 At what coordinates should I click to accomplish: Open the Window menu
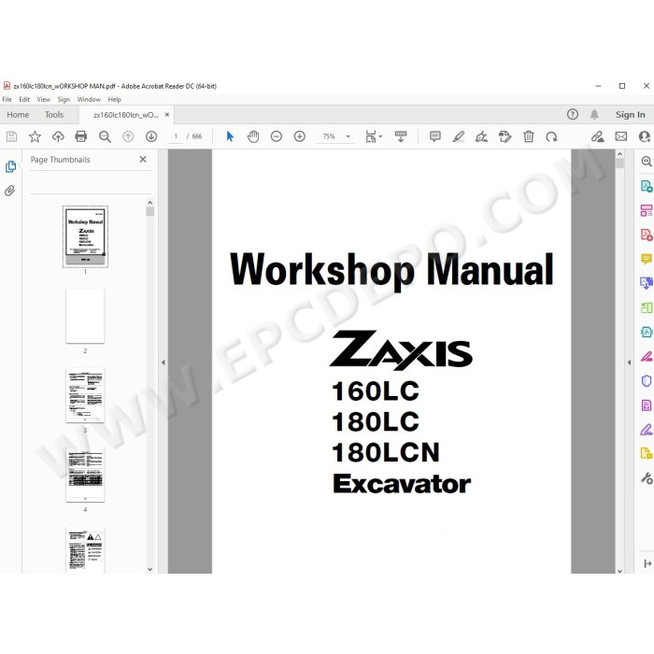click(89, 99)
